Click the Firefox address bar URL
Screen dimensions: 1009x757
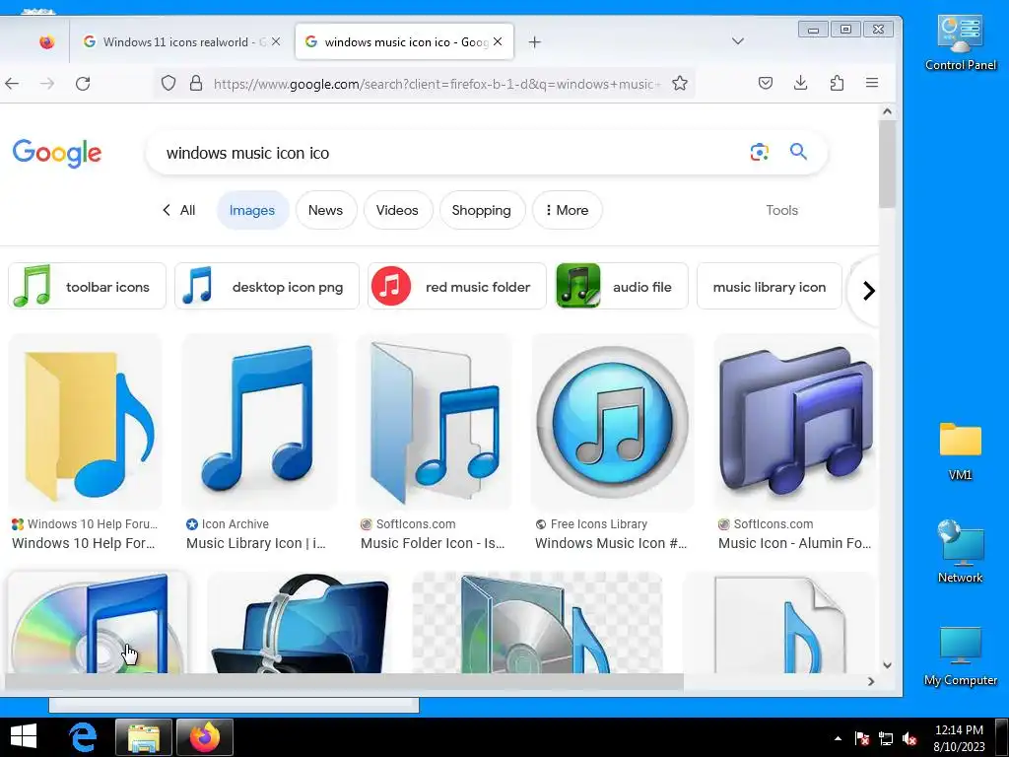(437, 84)
